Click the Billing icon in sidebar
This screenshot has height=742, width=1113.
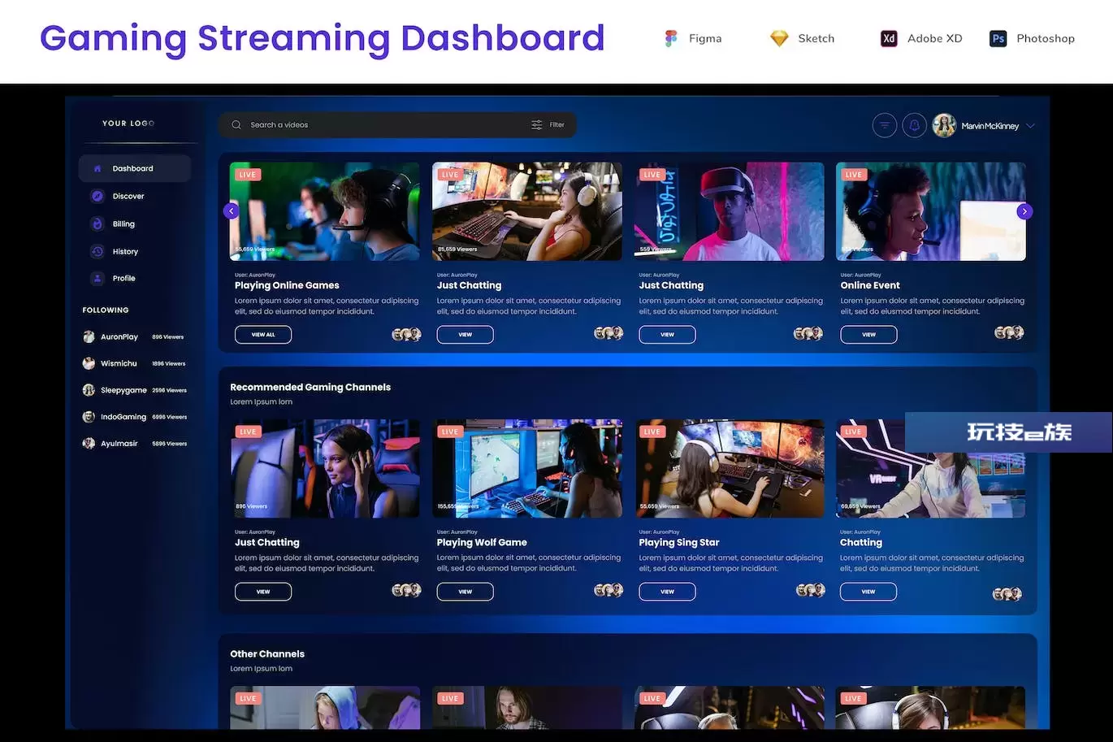pyautogui.click(x=97, y=223)
